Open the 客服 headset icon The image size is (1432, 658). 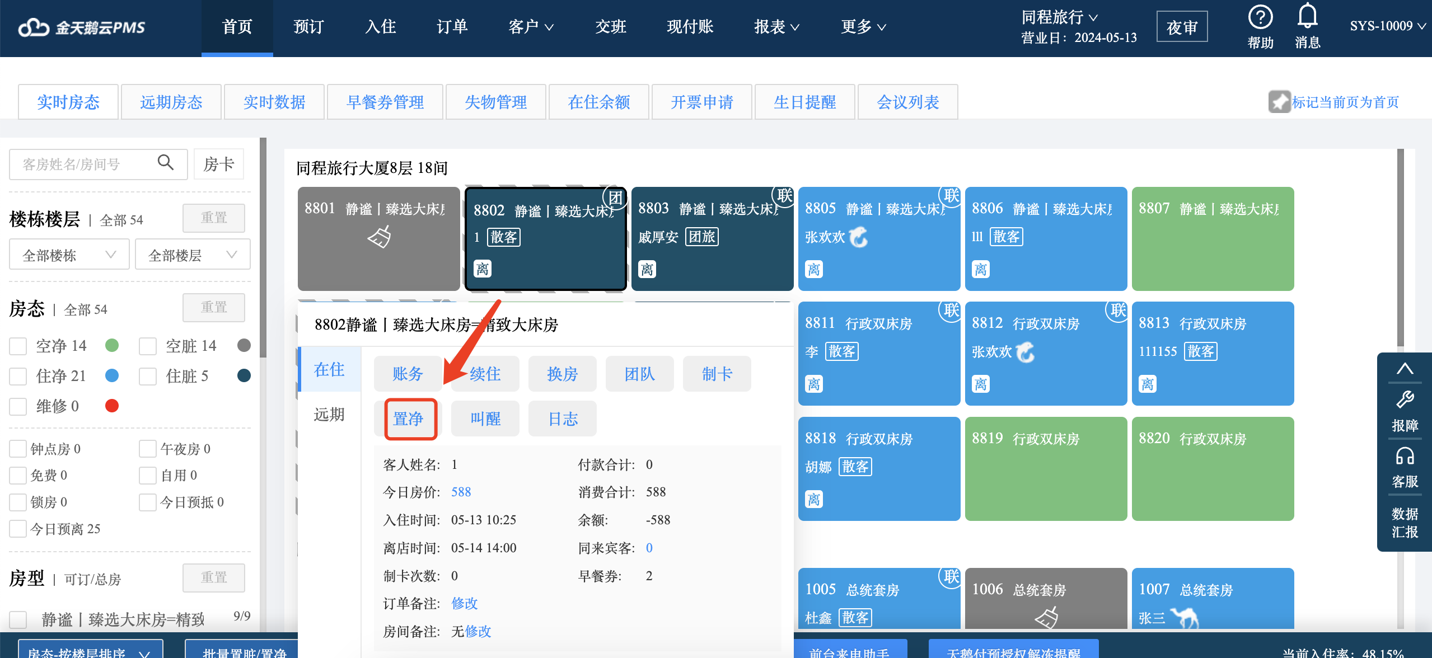pyautogui.click(x=1405, y=456)
